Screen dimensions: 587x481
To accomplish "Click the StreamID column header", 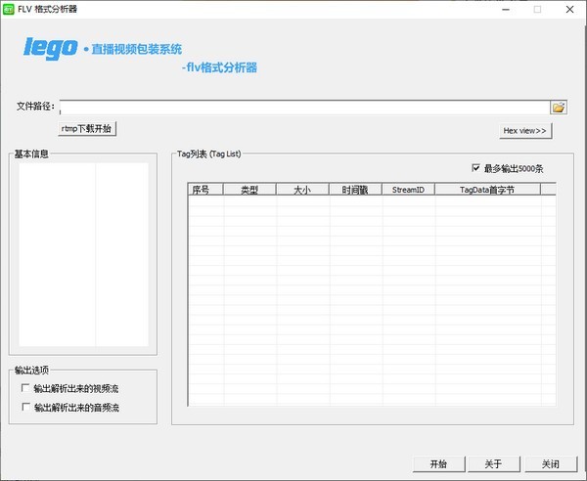I will pos(408,190).
